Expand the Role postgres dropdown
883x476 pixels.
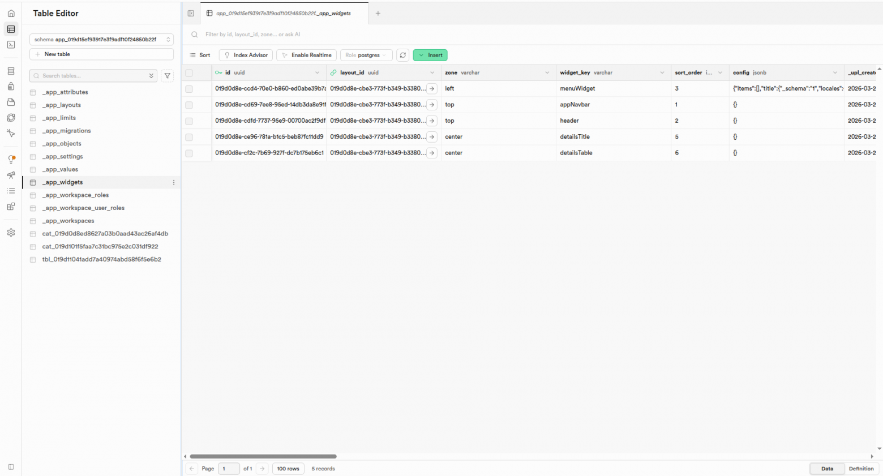tap(366, 55)
